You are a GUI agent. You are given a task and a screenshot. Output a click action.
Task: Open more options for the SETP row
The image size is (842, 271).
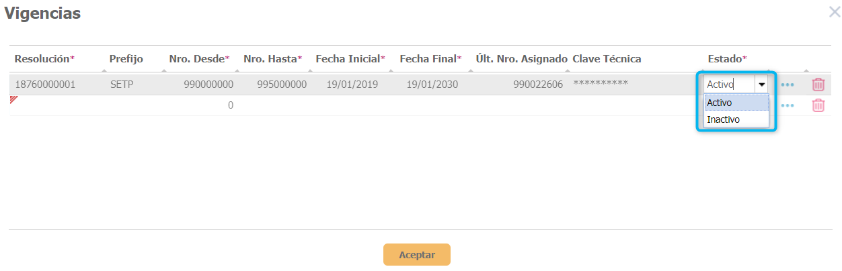point(787,85)
